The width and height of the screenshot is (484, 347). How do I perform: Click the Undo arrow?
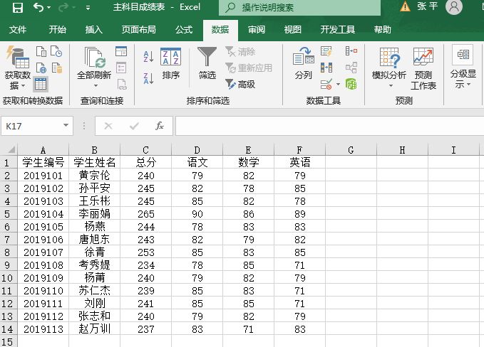click(38, 8)
